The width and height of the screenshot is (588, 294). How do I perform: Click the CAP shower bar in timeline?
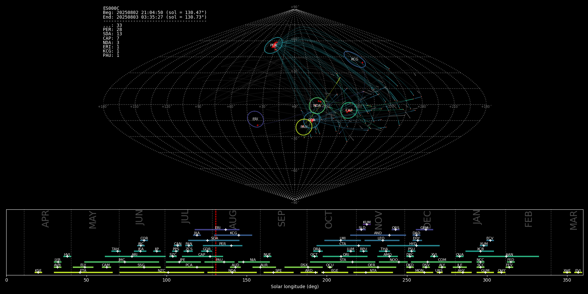point(203,256)
